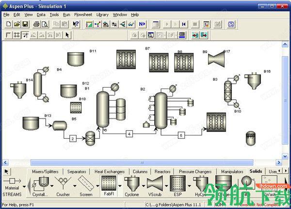Open the Data menu
This screenshot has width=291, height=209.
tap(41, 15)
